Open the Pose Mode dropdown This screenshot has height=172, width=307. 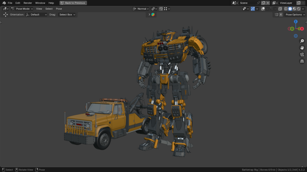tap(22, 9)
